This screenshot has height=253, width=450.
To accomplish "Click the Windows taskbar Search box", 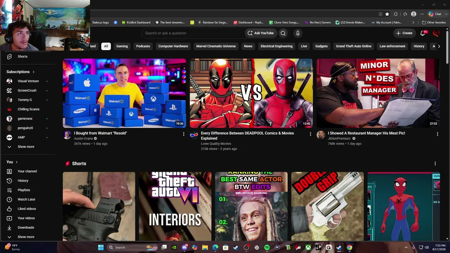I will tap(133, 247).
